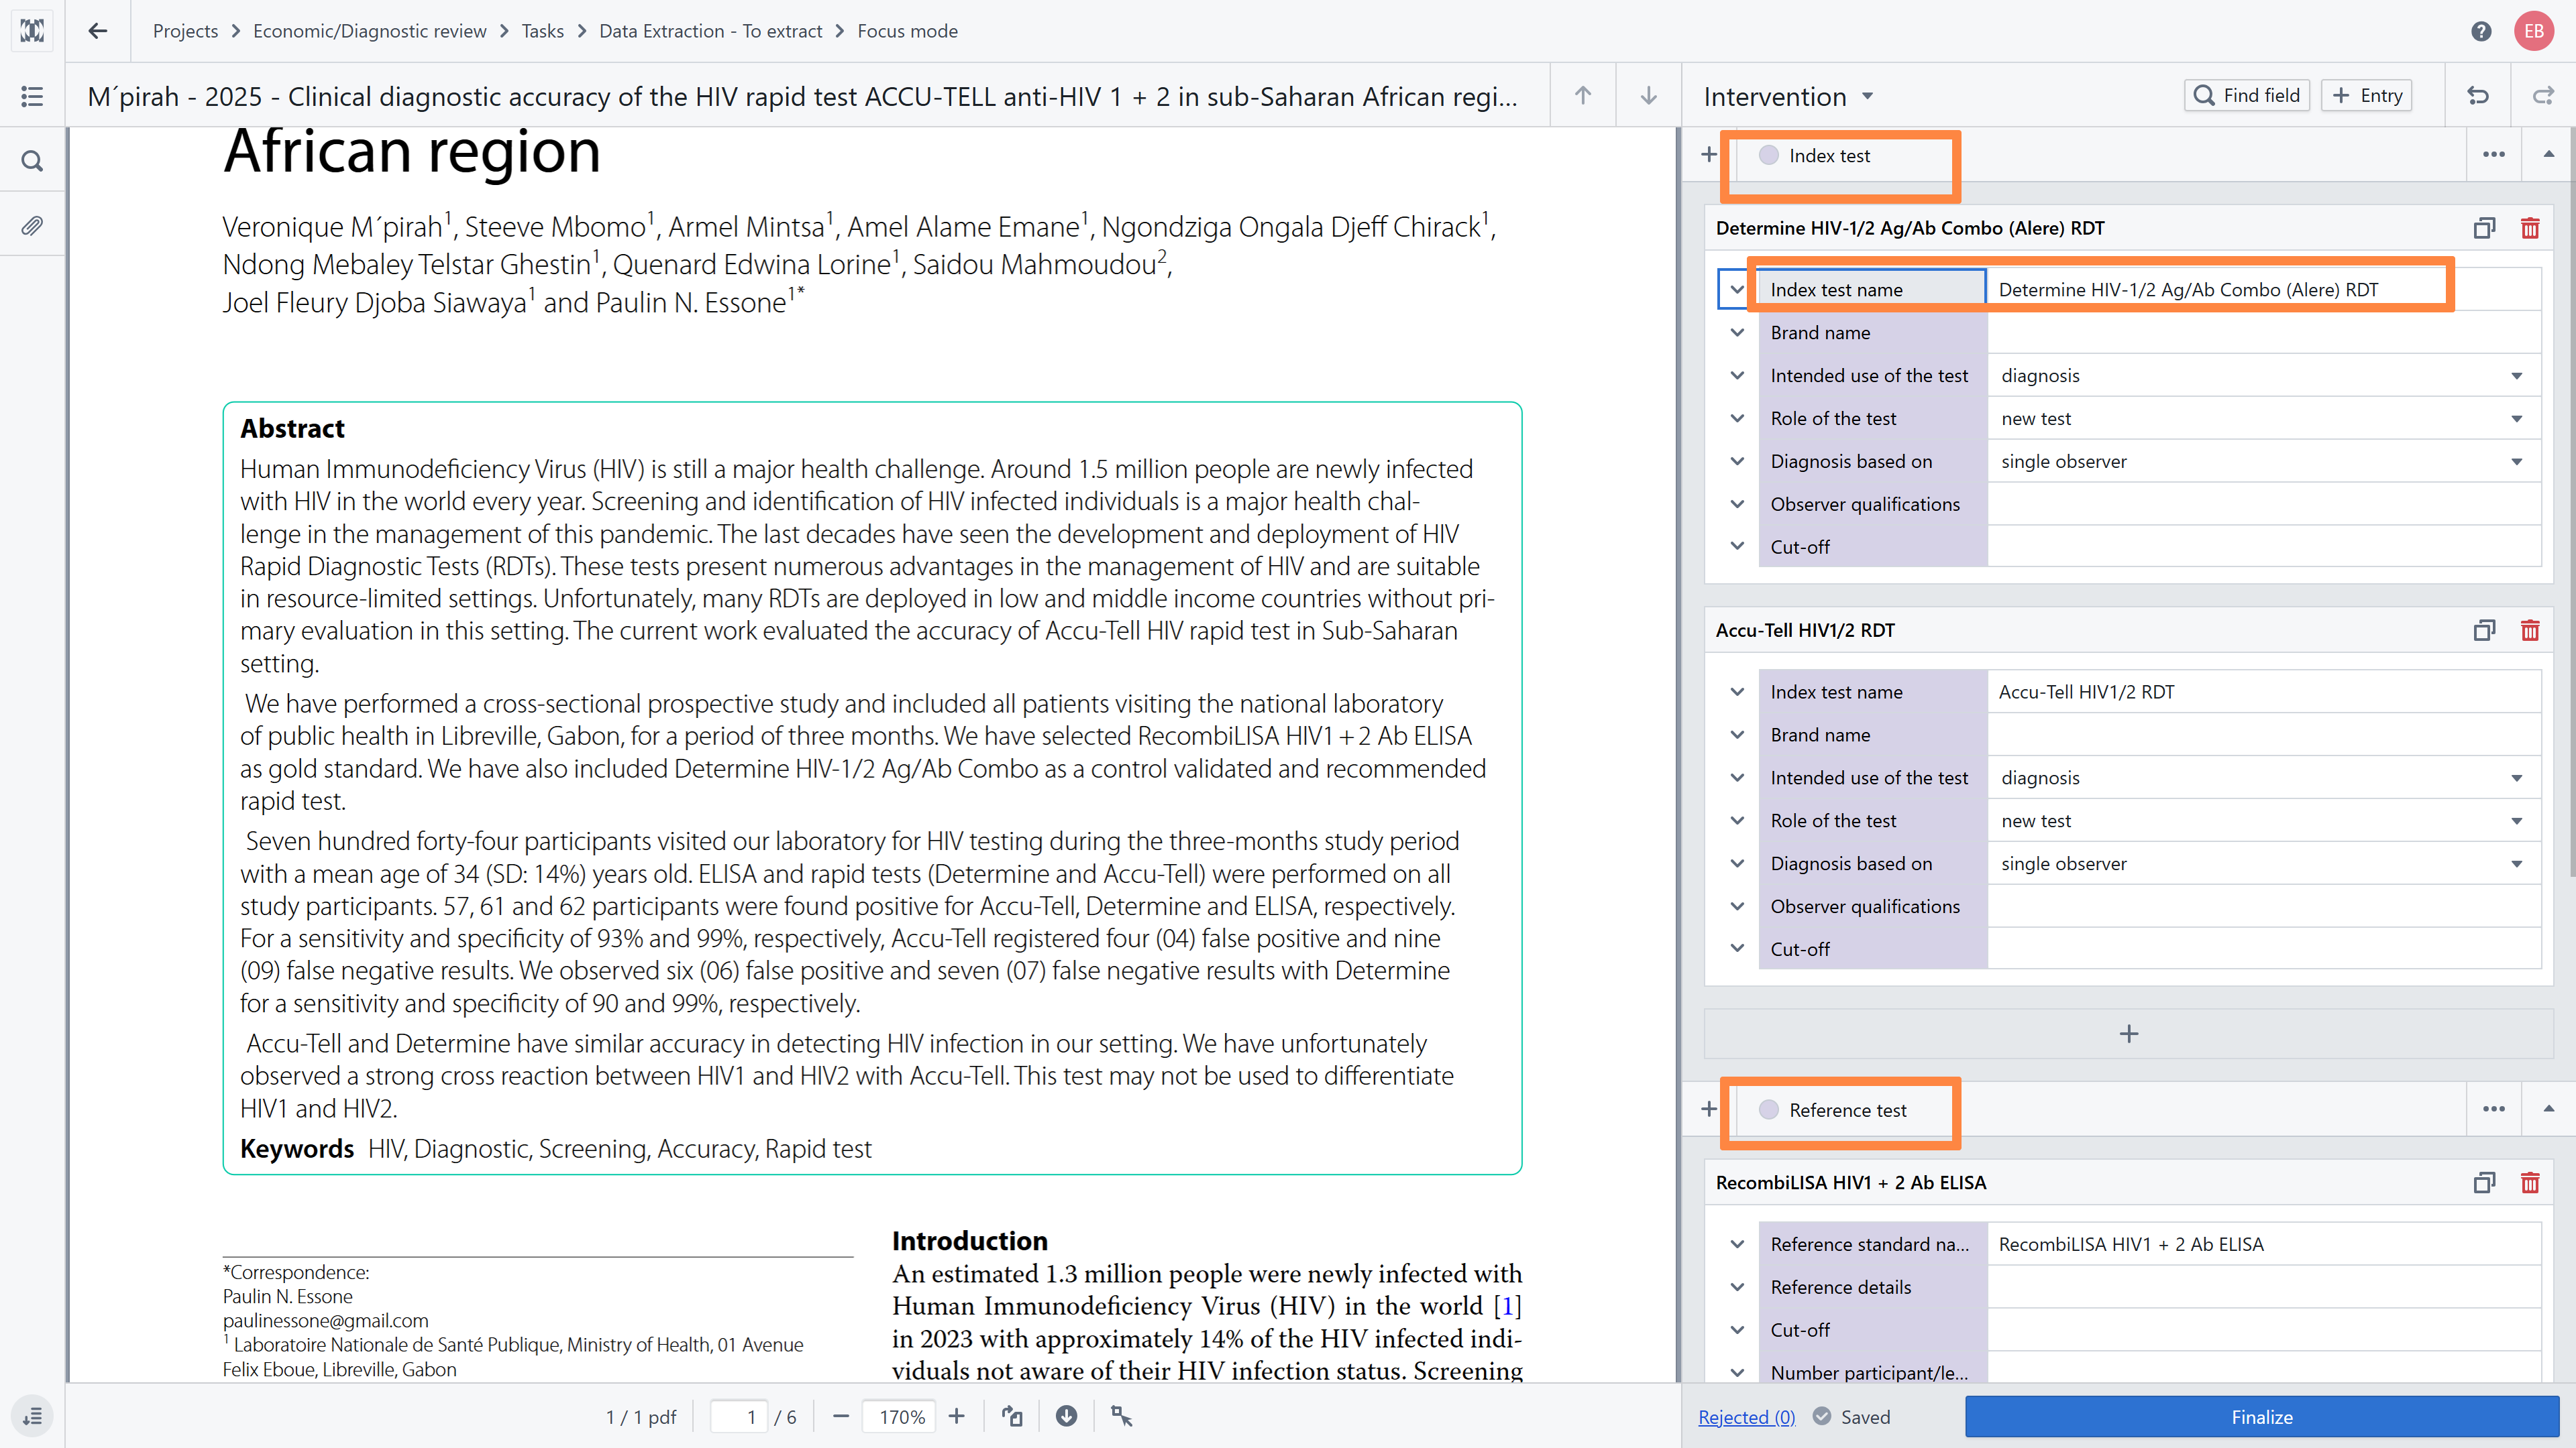Rotate the PDF page
2576x1448 pixels.
(x=1012, y=1417)
